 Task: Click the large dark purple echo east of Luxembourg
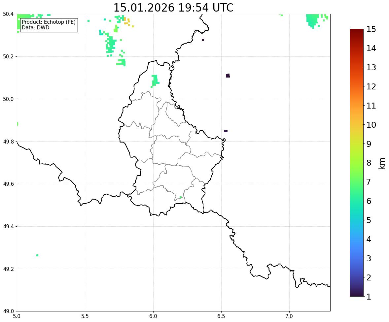[x=228, y=76]
